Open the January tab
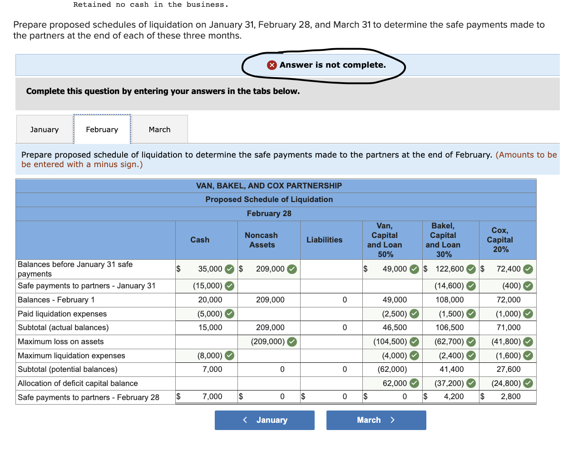Image resolution: width=563 pixels, height=455 pixels. pos(44,129)
